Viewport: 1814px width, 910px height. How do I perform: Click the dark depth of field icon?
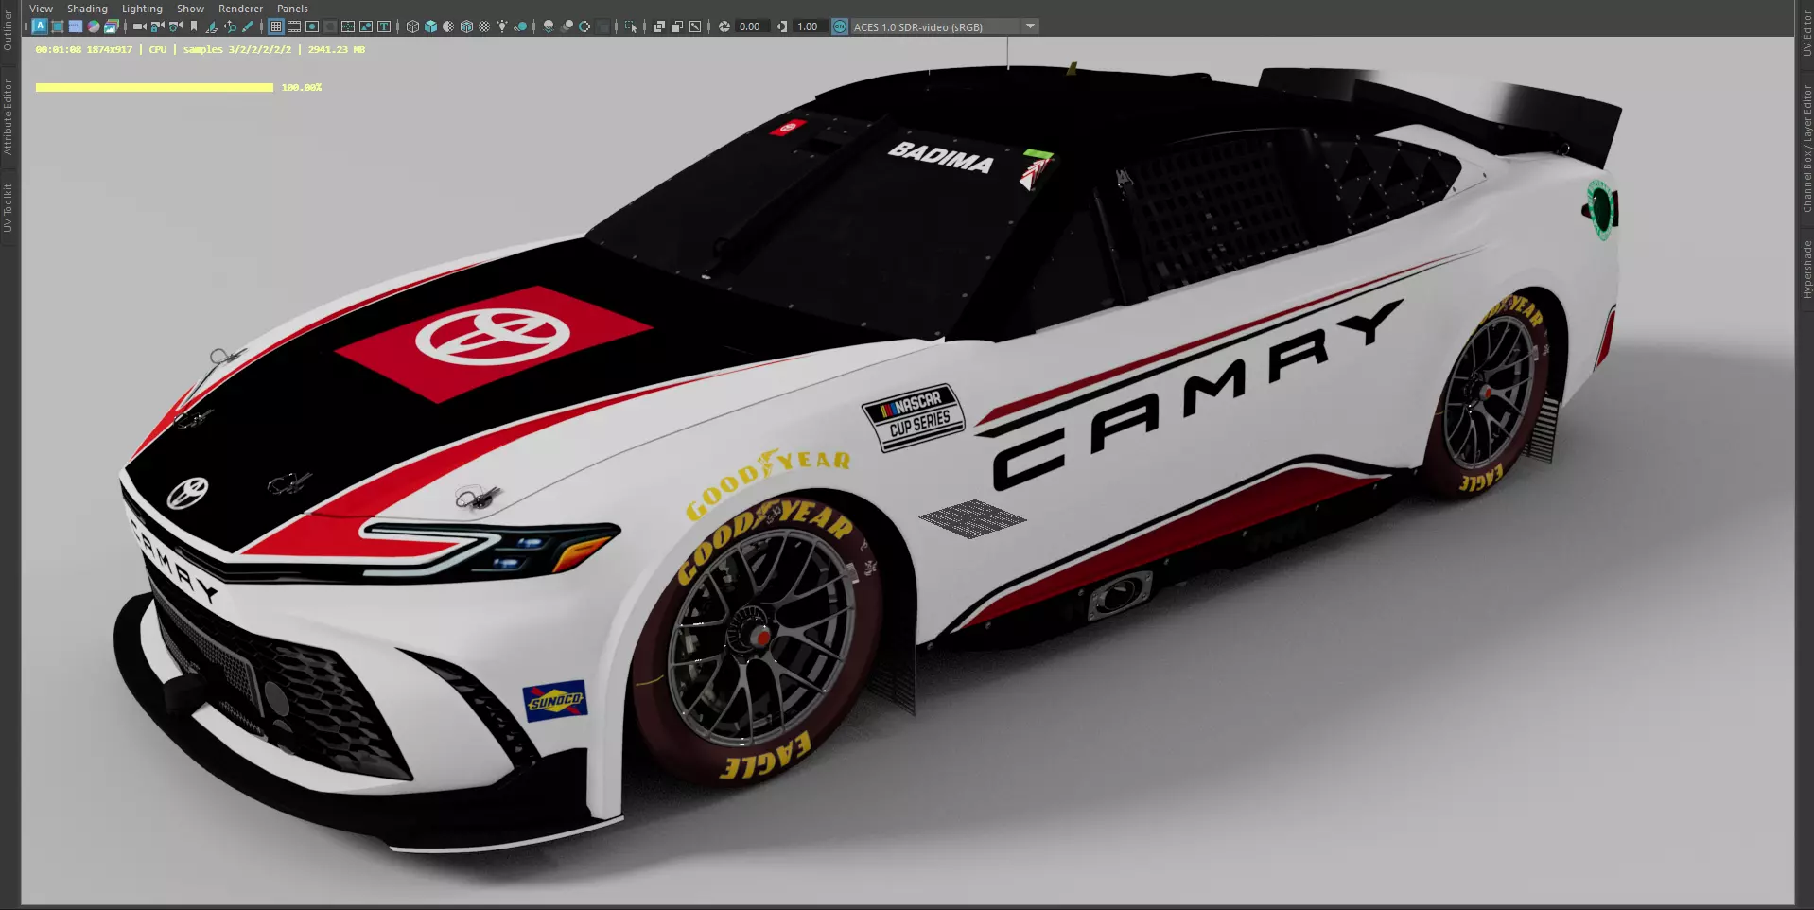(x=602, y=26)
